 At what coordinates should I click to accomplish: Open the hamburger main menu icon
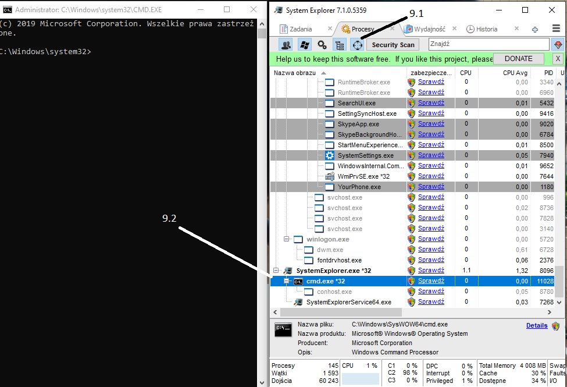pos(557,29)
